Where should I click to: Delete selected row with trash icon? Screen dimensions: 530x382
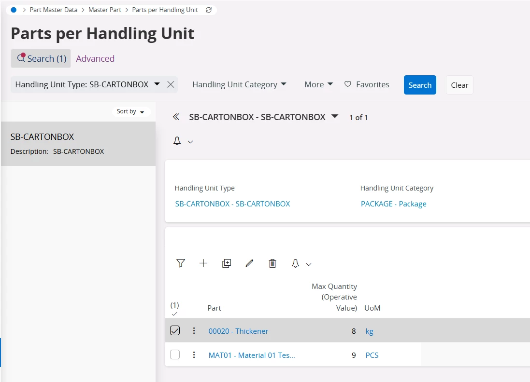(x=272, y=263)
